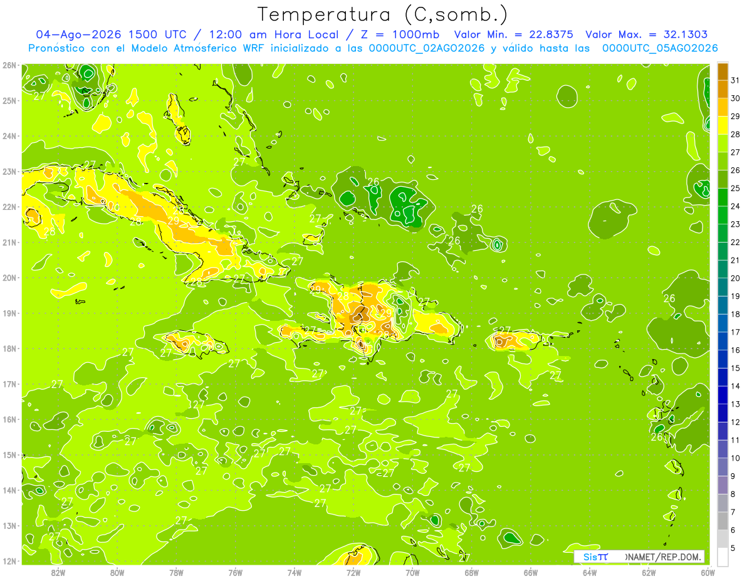
Task: Click the "0000UTC_02AGO2026" initialization time
Action: tap(427, 48)
